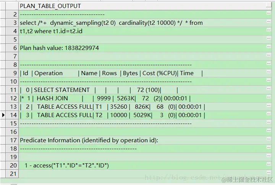This screenshot has height=185, width=275.
Task: Open ellipsis button on row 2
Action: [x=269, y=13]
